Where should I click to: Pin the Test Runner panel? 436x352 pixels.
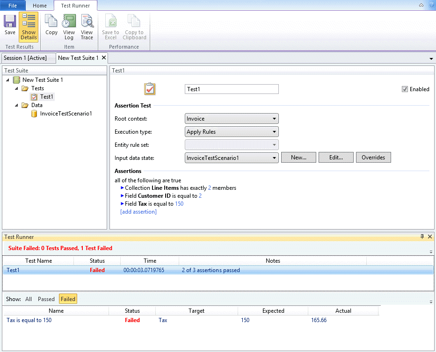422,237
